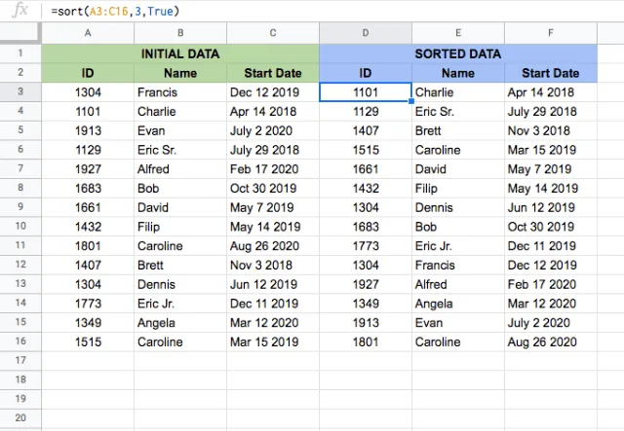Click the Aug 26 2020 cell in column F

pos(551,342)
